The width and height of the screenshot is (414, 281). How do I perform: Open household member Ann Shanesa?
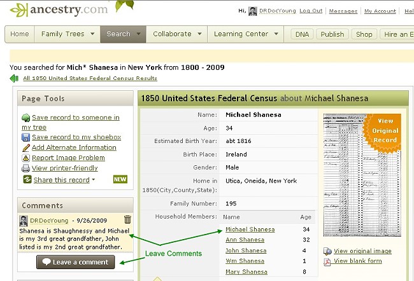point(245,240)
